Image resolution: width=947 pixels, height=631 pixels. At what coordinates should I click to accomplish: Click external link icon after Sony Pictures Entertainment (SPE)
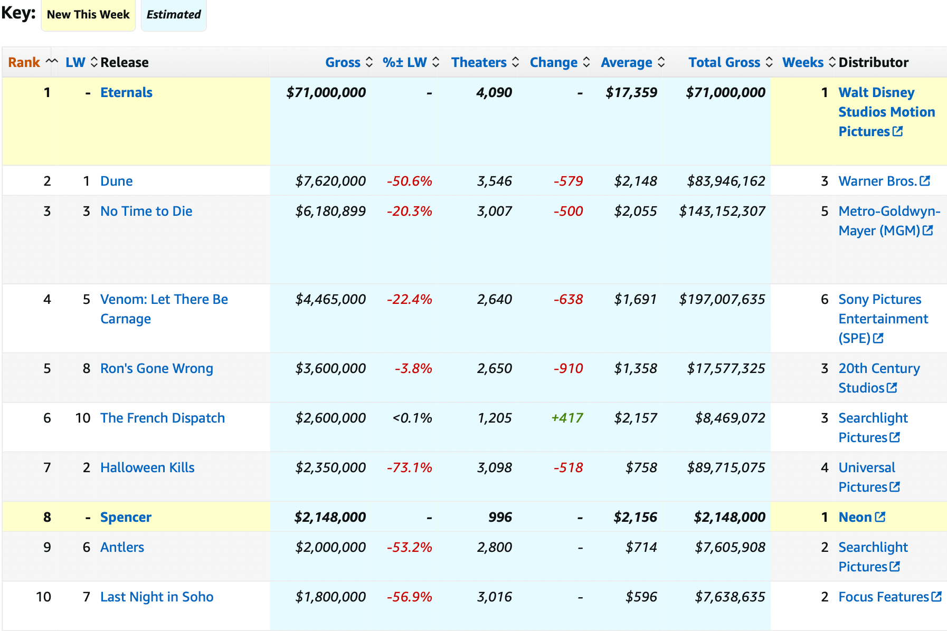click(878, 338)
